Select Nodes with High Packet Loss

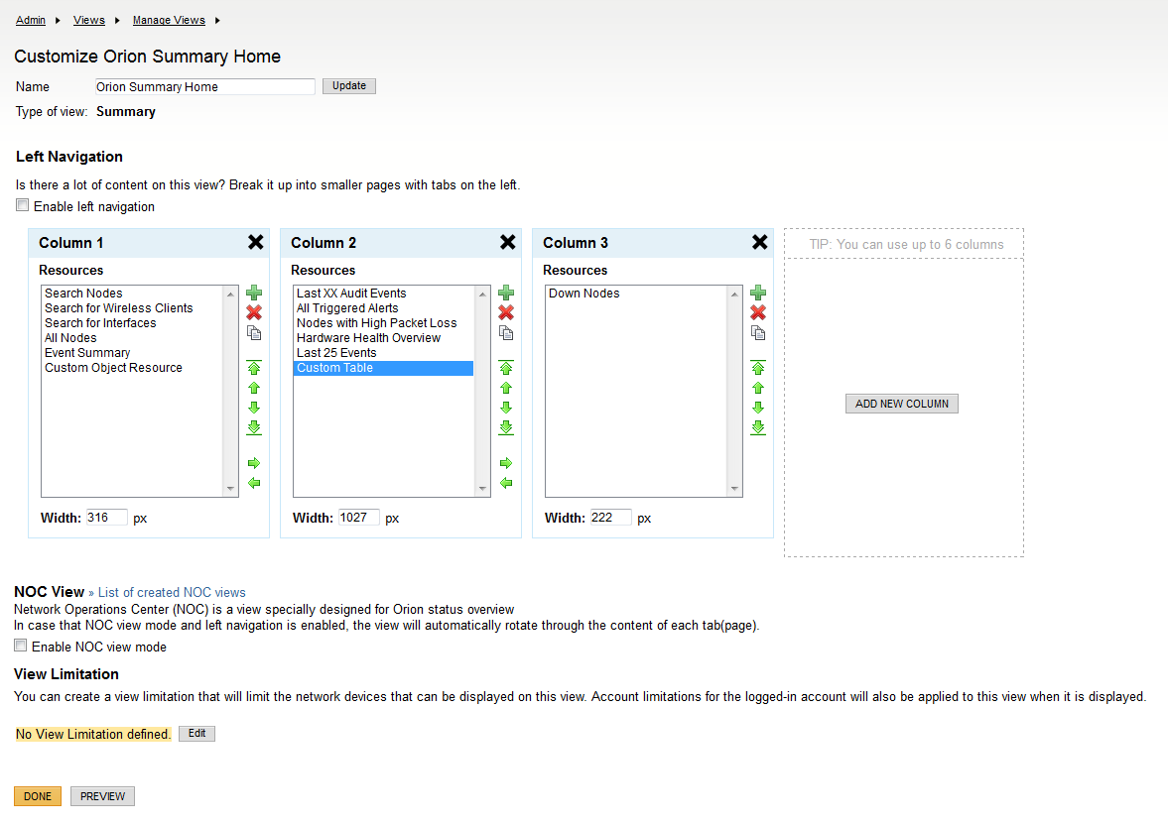pyautogui.click(x=384, y=323)
